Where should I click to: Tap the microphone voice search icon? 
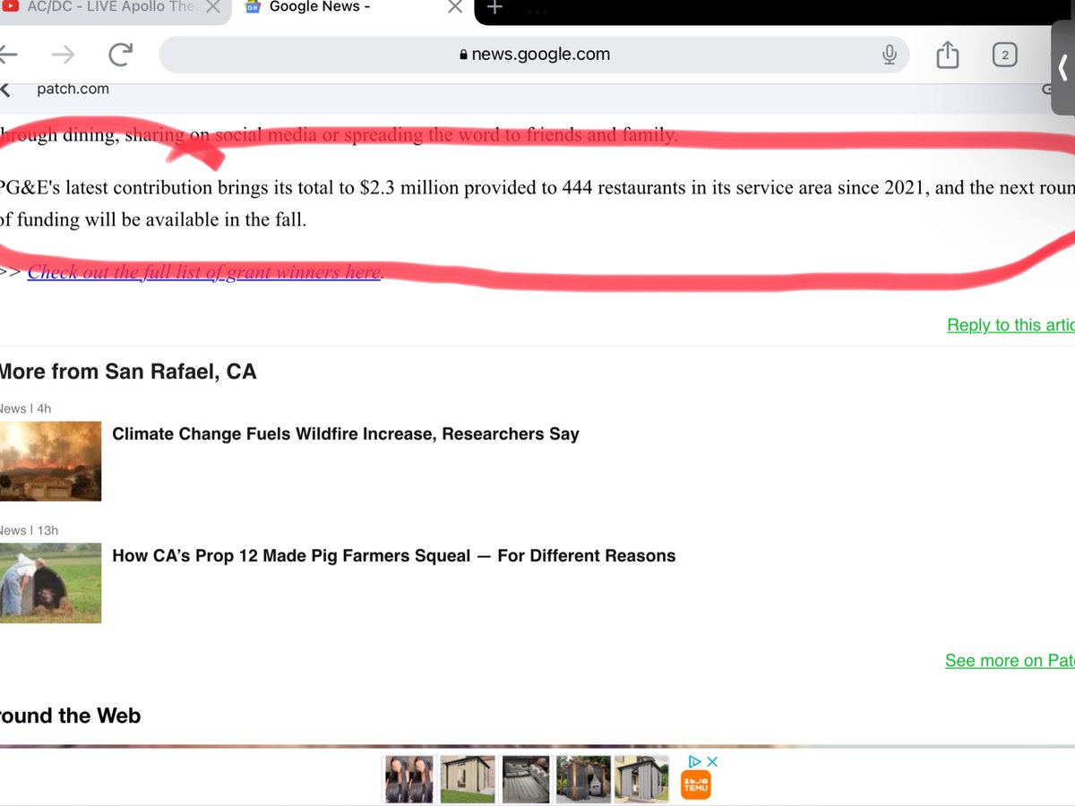890,55
